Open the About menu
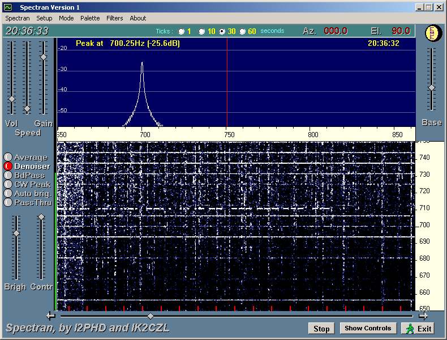Screen dimensions: 447x340 [138, 18]
